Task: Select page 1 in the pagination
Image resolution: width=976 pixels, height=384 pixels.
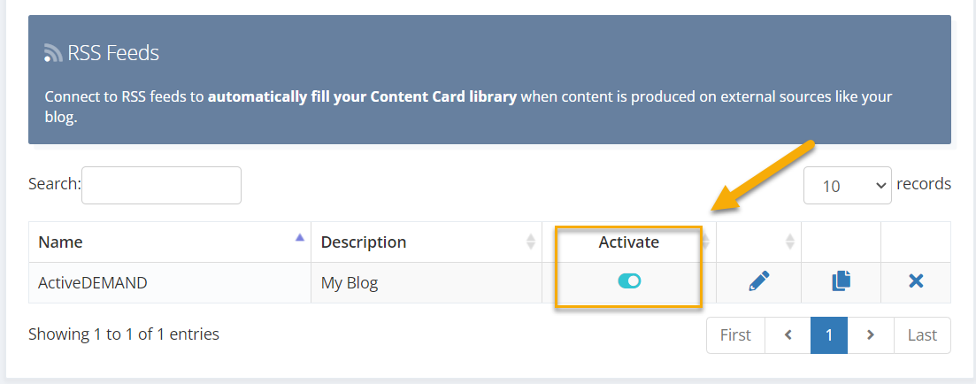Action: coord(829,335)
